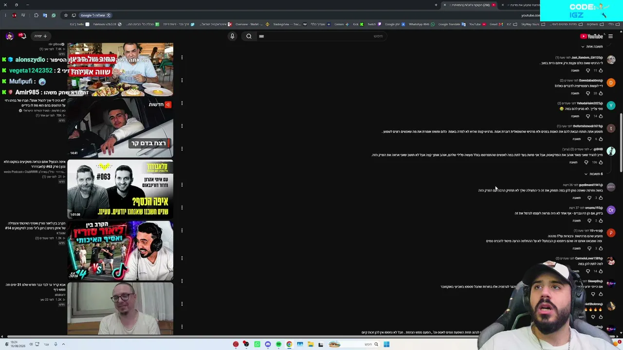Image resolution: width=623 pixels, height=350 pixels.
Task: Focus the YouTube search field
Action: click(322, 36)
